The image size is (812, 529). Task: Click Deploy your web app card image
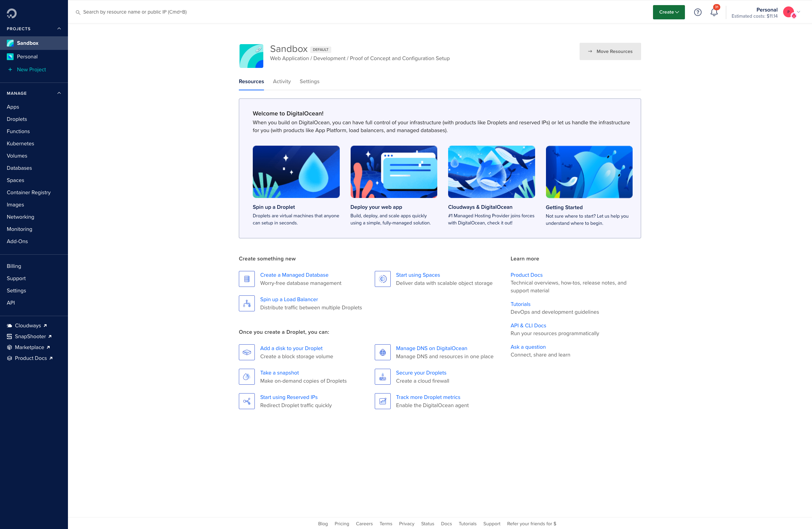pos(394,172)
